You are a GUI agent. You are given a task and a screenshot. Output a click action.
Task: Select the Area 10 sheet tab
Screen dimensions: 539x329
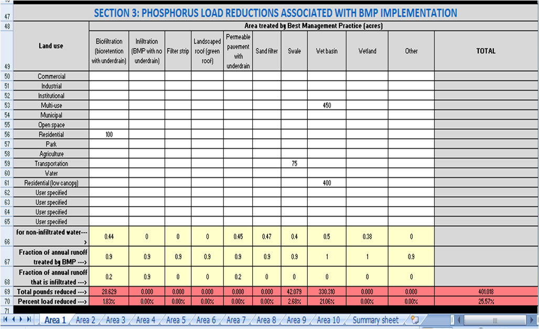(328, 320)
